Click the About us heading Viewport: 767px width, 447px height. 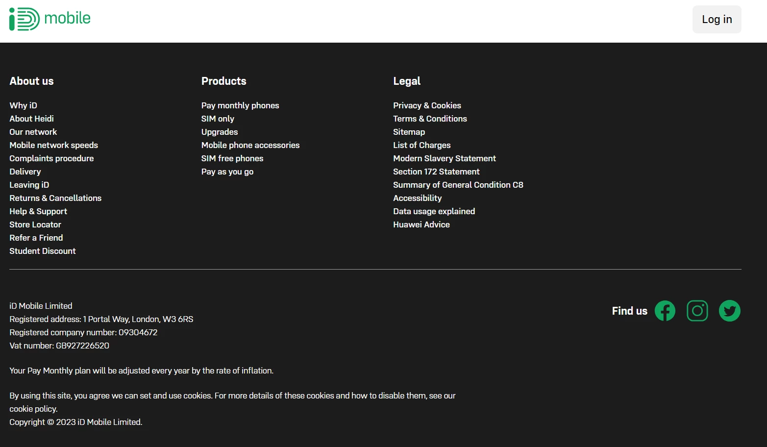tap(32, 81)
